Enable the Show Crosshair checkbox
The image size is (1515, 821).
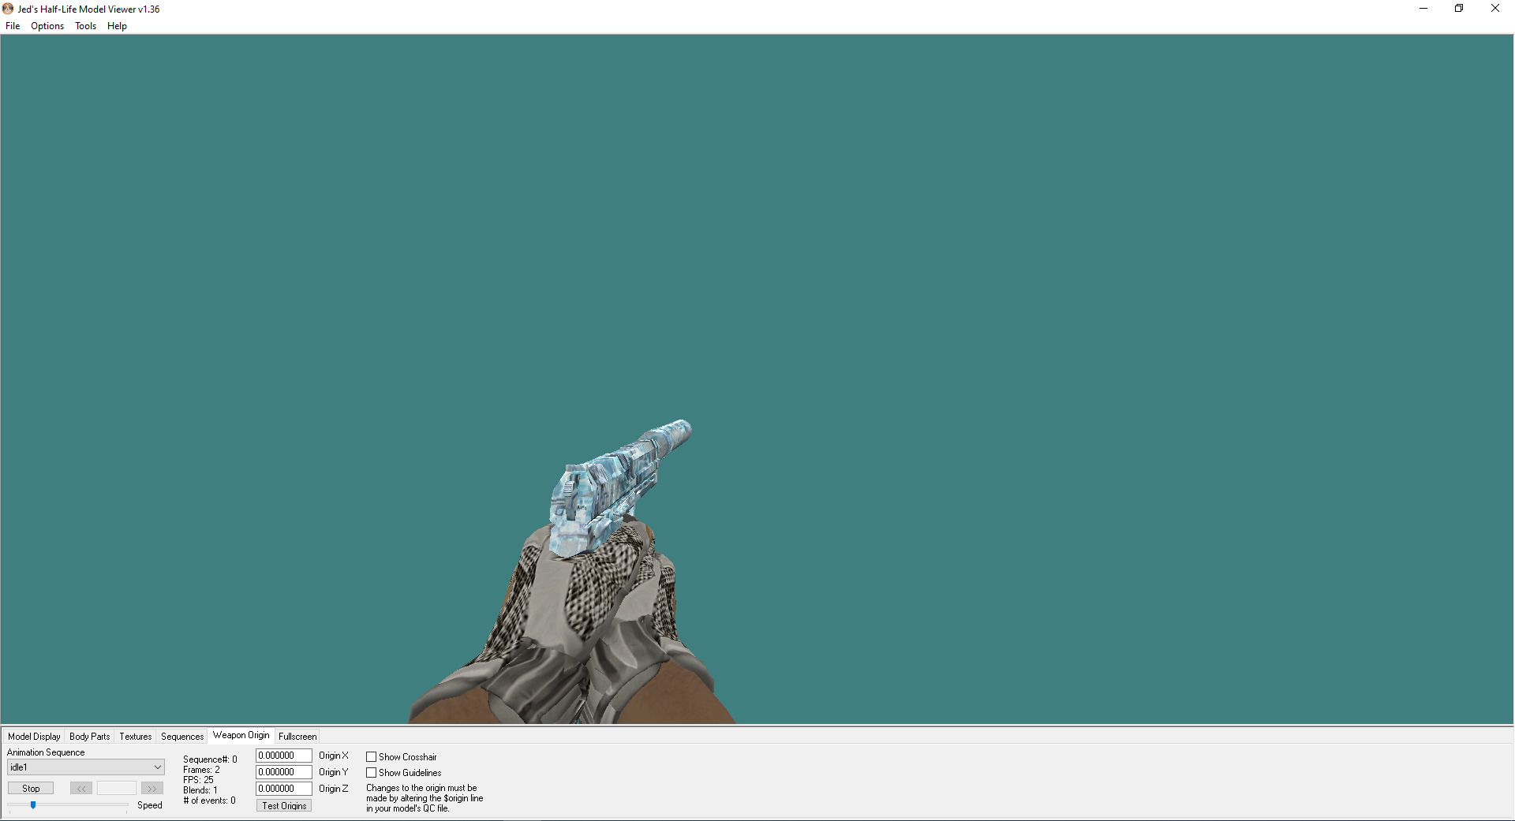pos(371,756)
